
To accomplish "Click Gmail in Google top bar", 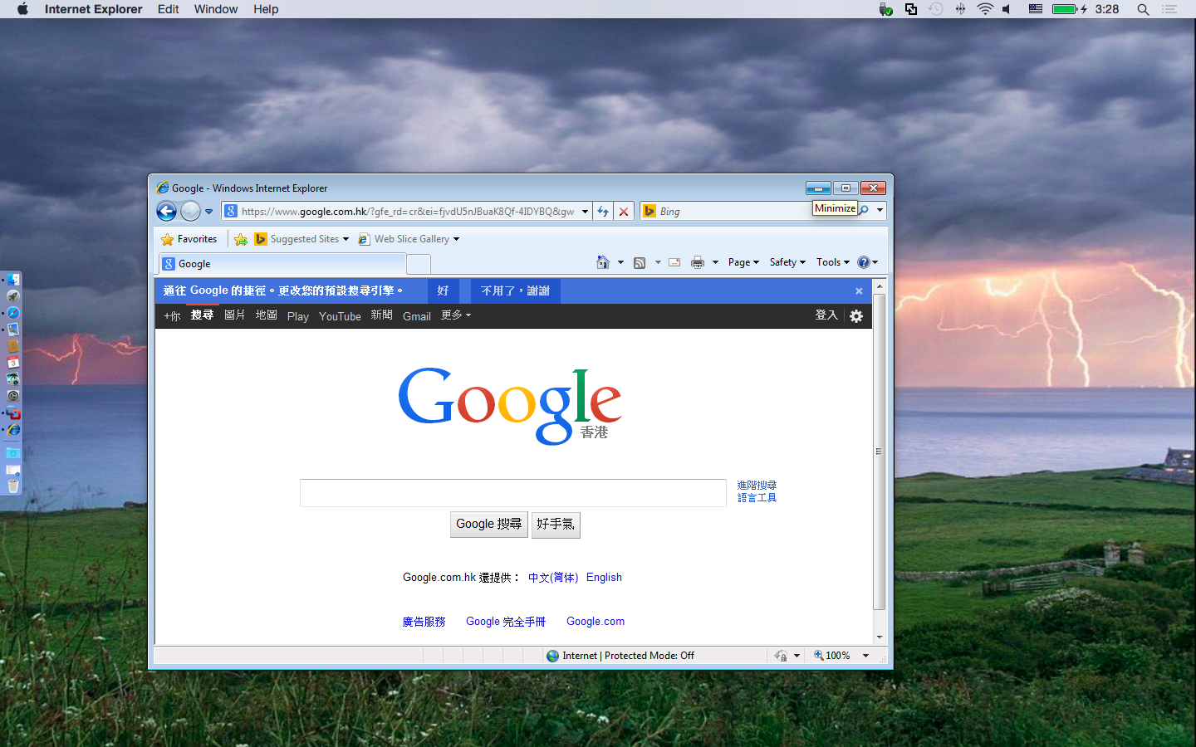I will 417,316.
